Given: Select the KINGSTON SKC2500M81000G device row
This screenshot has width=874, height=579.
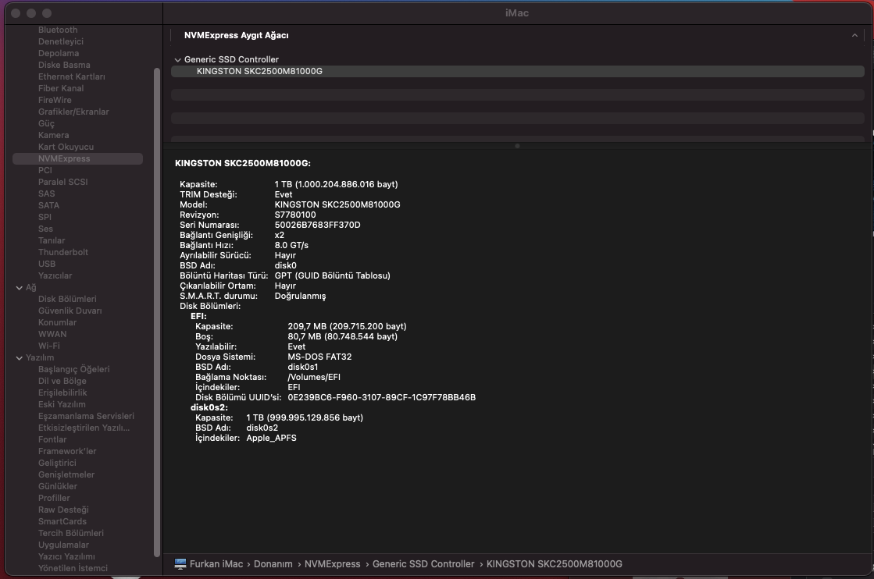Looking at the screenshot, I should pos(258,70).
